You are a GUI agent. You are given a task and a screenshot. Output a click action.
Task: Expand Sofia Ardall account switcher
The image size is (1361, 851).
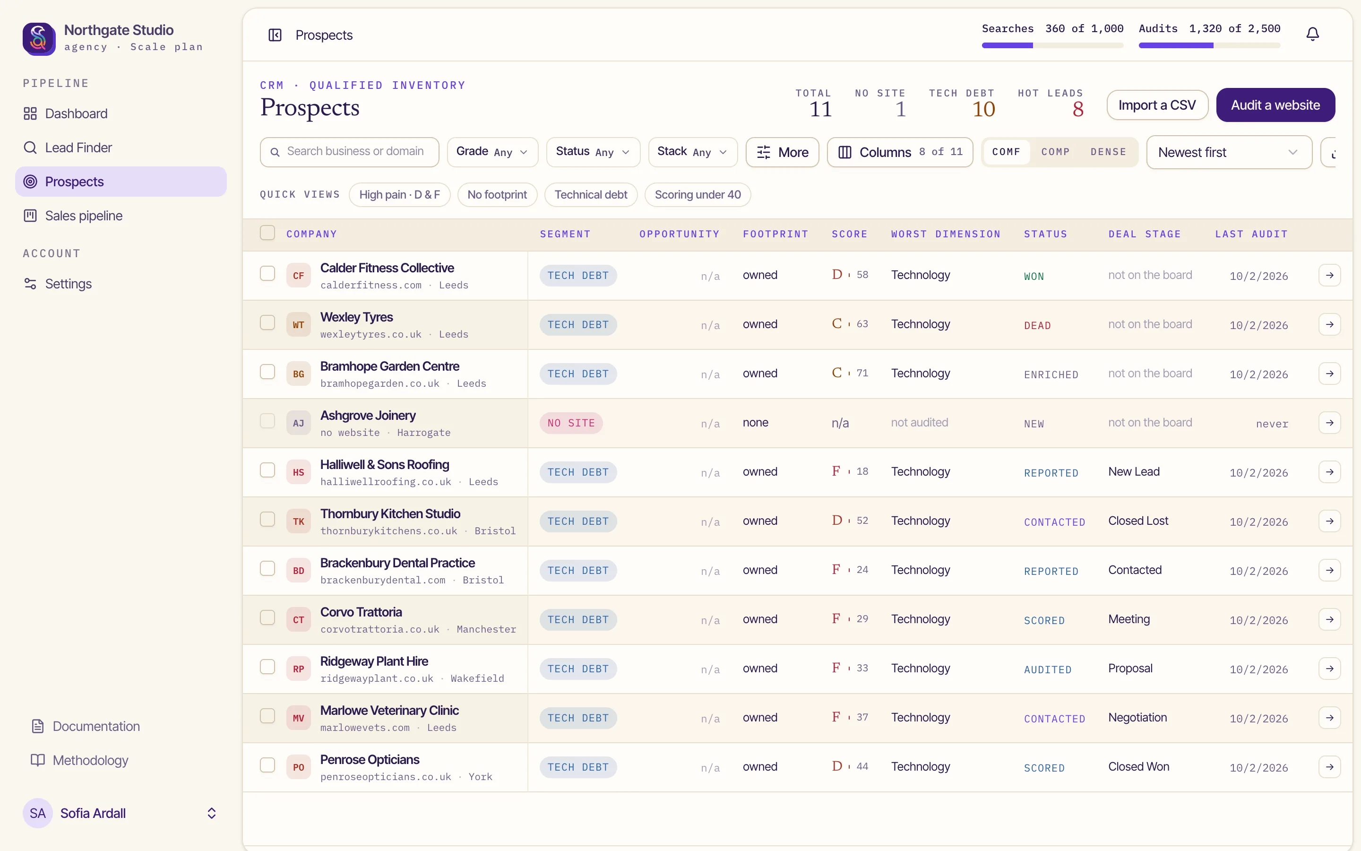pos(211,813)
